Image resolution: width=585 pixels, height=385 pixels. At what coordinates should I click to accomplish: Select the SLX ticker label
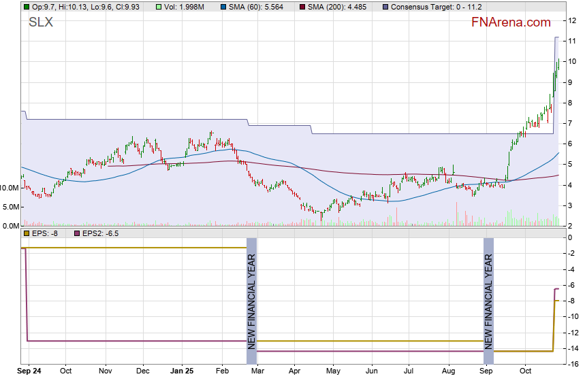pos(41,22)
